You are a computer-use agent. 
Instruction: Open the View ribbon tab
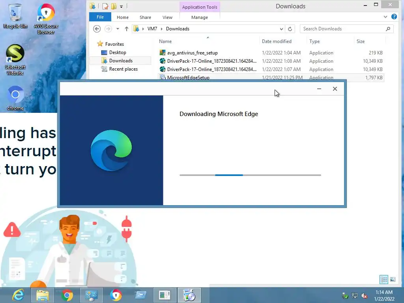point(167,17)
